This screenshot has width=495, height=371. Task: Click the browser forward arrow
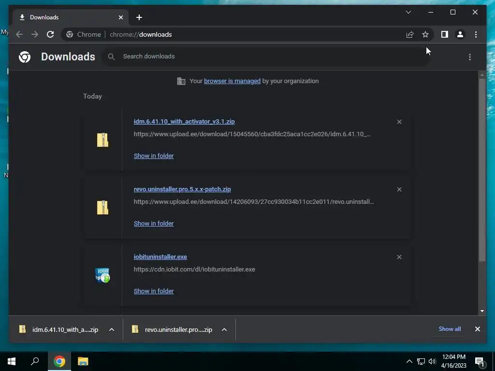coord(35,34)
